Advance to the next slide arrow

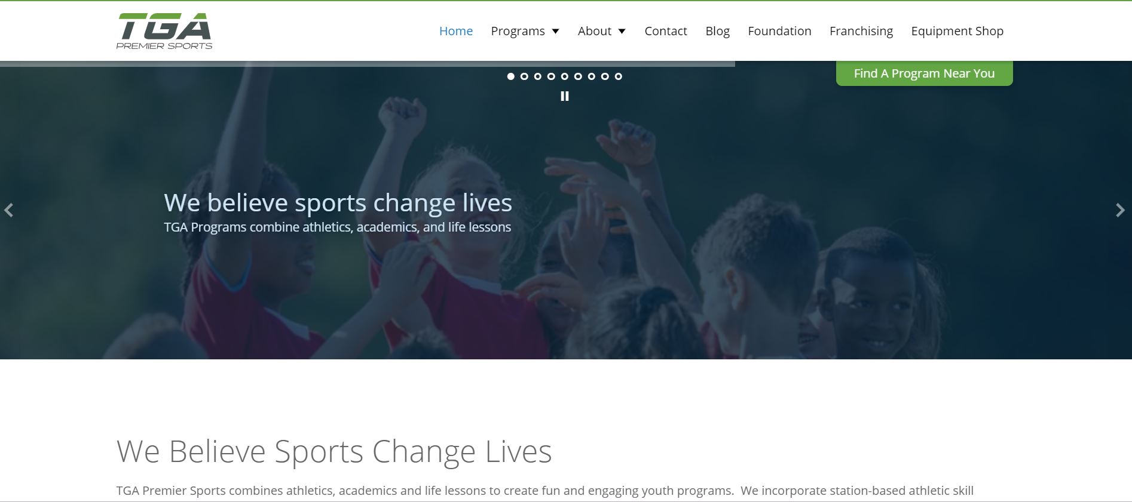1121,210
